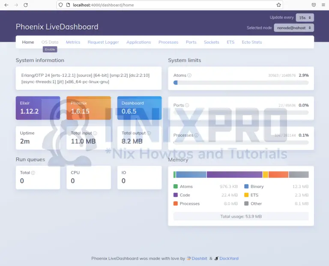This screenshot has width=329, height=266.
Task: Click the info icon next to Atoms
Action: click(x=189, y=75)
